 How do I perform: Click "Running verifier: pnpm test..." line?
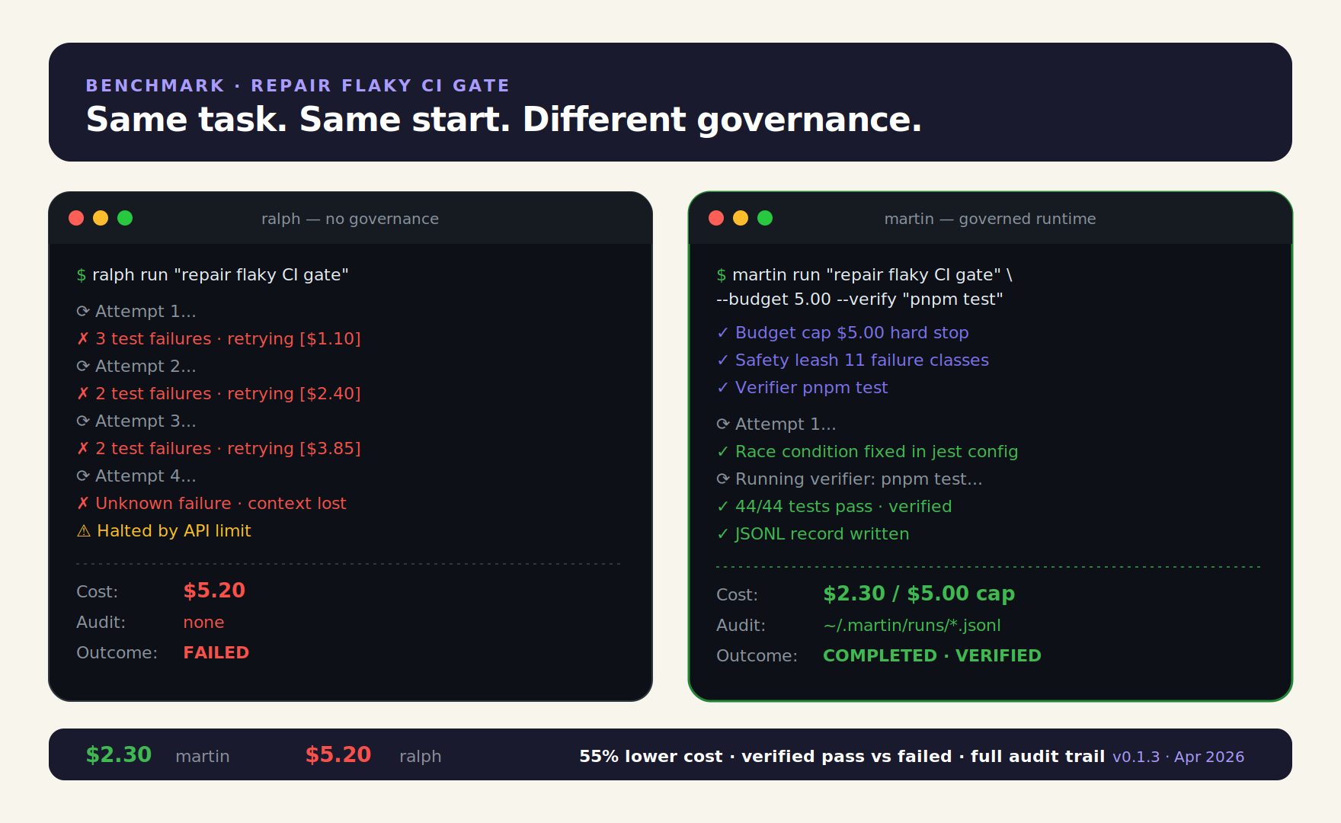[x=850, y=479]
